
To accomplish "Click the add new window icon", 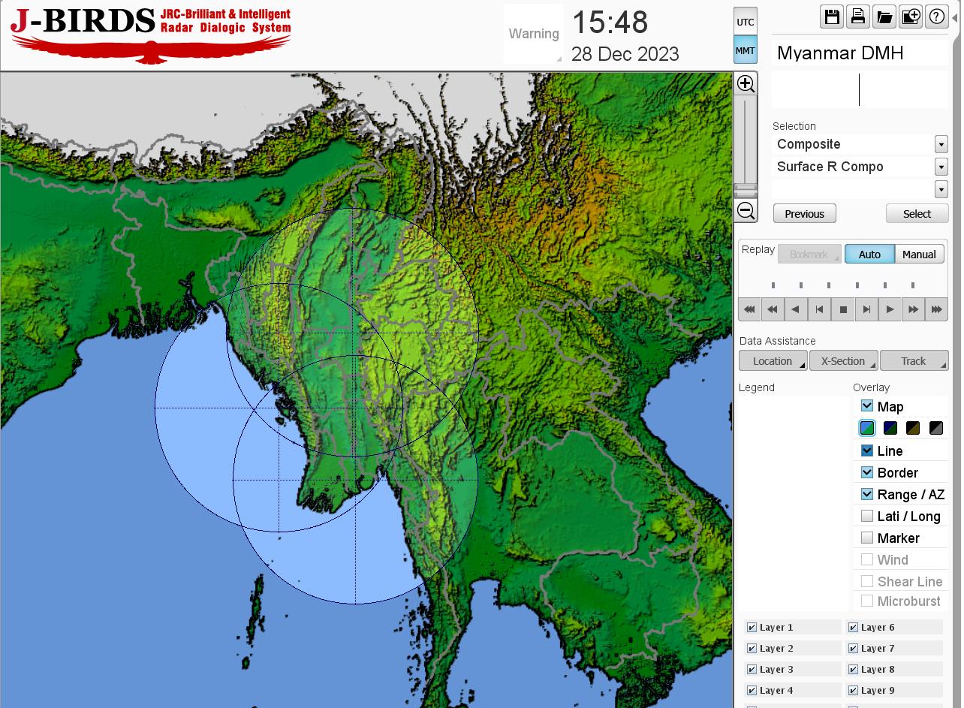I will point(911,17).
